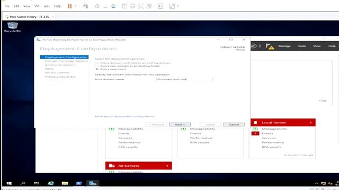
Task: Open the Recycle Bin desktop icon
Action: [13, 27]
